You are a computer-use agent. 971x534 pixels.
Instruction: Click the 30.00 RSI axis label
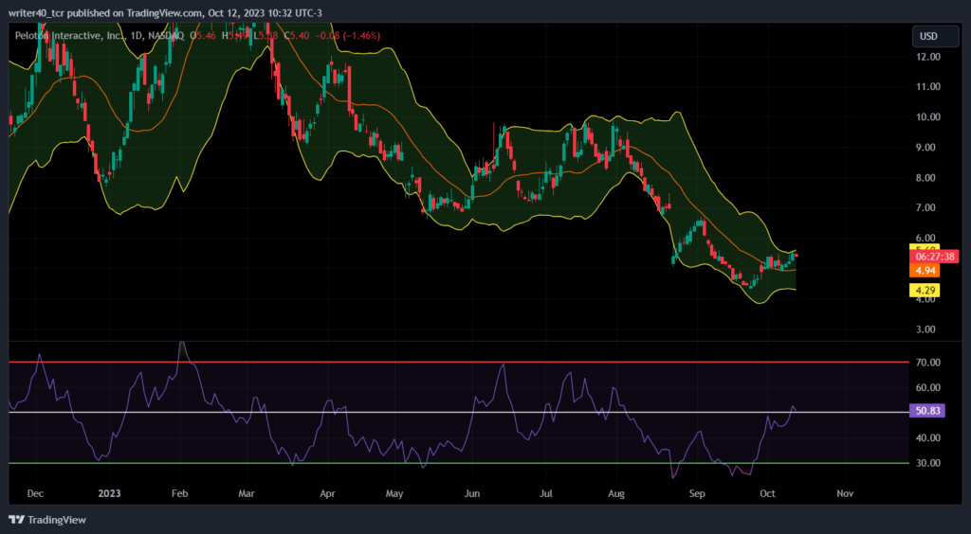pyautogui.click(x=928, y=463)
